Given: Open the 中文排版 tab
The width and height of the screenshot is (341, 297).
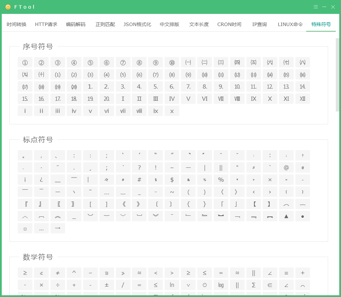Looking at the screenshot, I should (x=169, y=24).
